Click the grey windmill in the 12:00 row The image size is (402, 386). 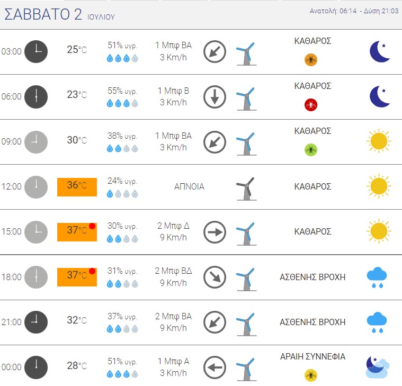[x=245, y=187]
